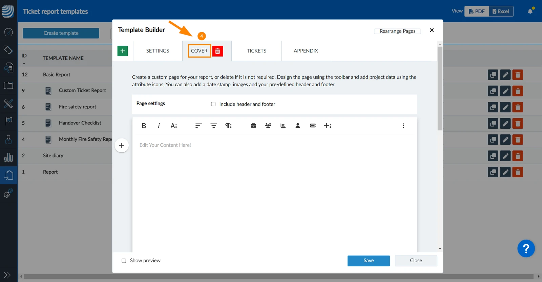Open the SETTINGS tab
The width and height of the screenshot is (542, 282).
point(158,51)
